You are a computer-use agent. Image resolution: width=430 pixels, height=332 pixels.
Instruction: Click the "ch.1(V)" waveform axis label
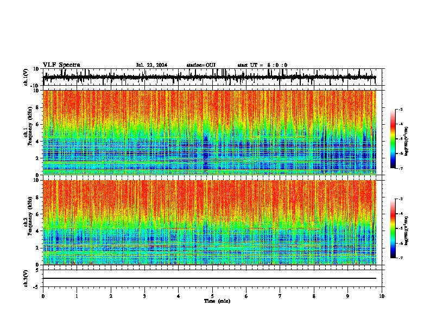coord(26,77)
